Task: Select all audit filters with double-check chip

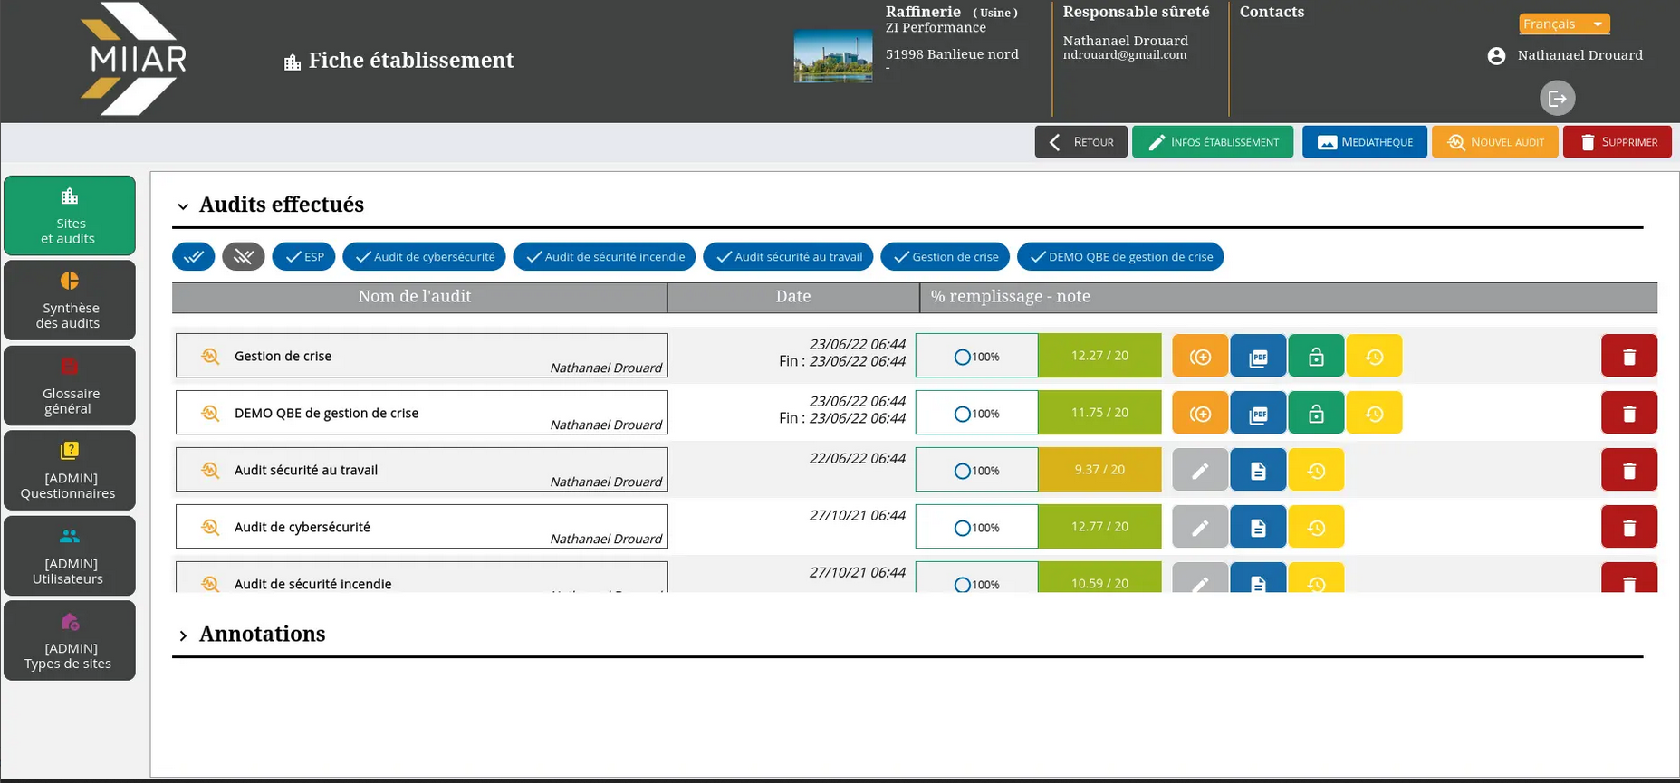Action: tap(194, 257)
